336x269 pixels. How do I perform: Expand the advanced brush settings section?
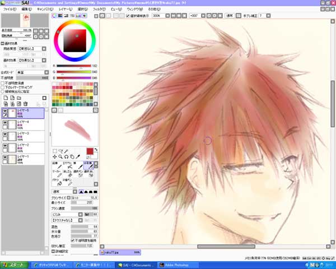click(53, 251)
